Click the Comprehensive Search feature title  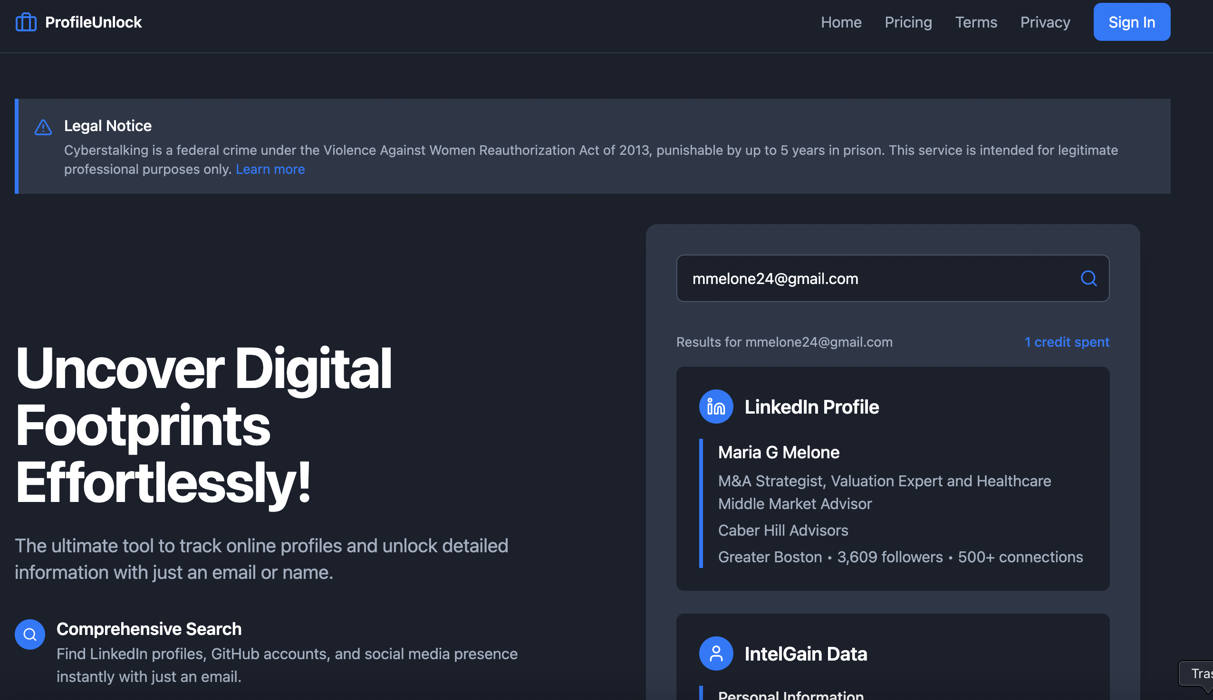[x=149, y=629]
